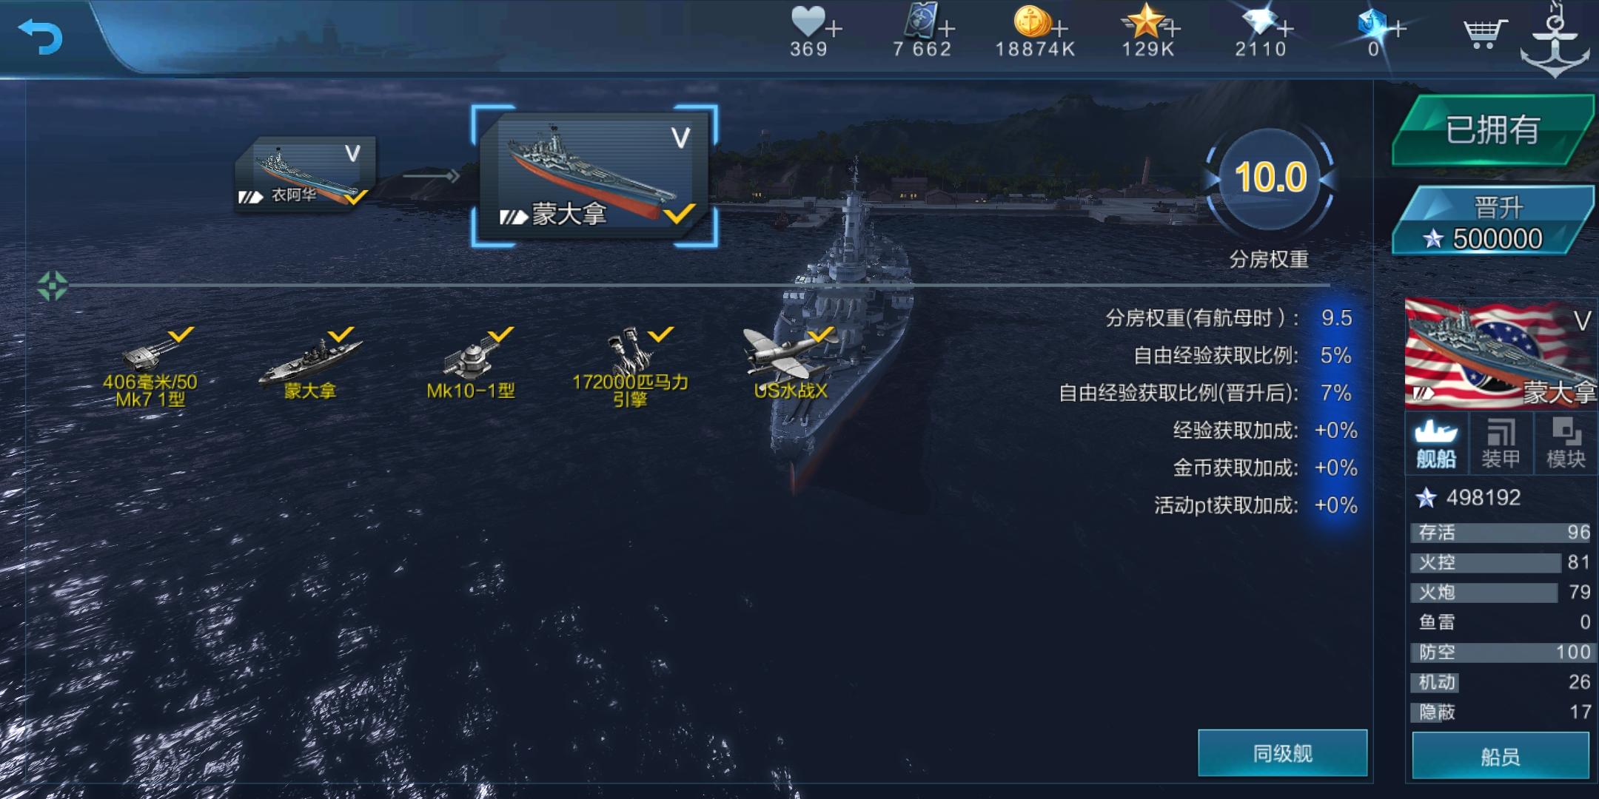1599x799 pixels.
Task: Select the 172000匹马力引擎 engine module
Action: [x=630, y=368]
